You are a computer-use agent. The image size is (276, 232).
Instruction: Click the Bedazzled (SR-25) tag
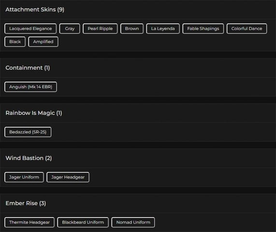tap(28, 132)
